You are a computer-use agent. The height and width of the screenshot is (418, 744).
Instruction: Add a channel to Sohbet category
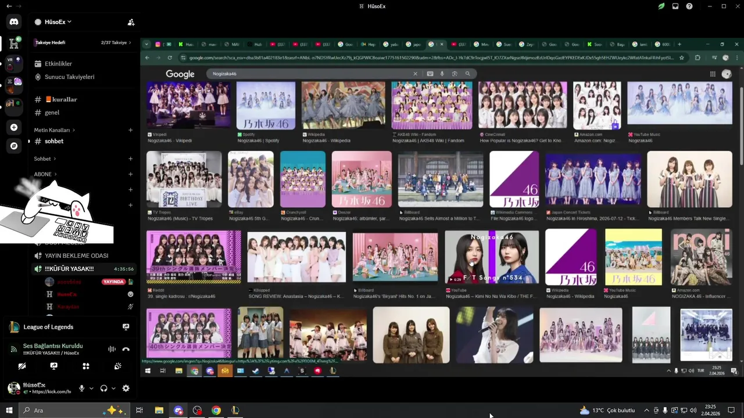tap(130, 158)
